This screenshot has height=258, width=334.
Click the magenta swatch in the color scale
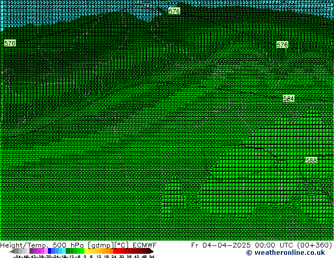pyautogui.click(x=42, y=251)
